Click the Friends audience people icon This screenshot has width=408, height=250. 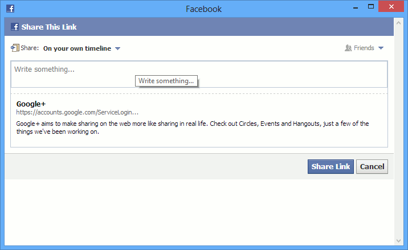click(x=348, y=48)
